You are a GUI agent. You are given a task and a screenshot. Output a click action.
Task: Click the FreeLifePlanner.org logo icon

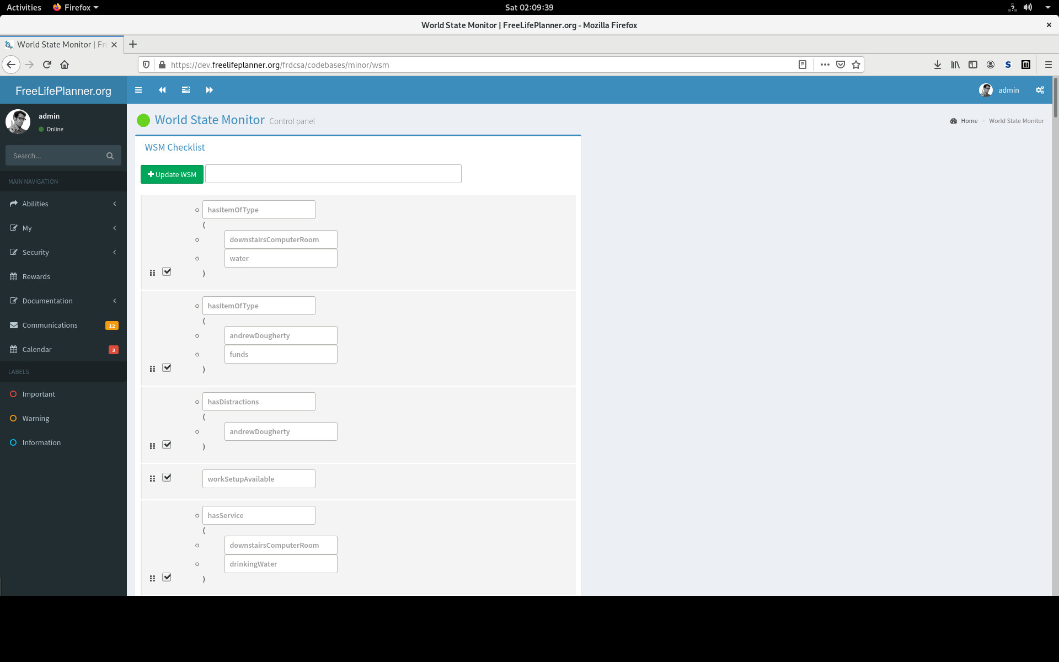(63, 90)
